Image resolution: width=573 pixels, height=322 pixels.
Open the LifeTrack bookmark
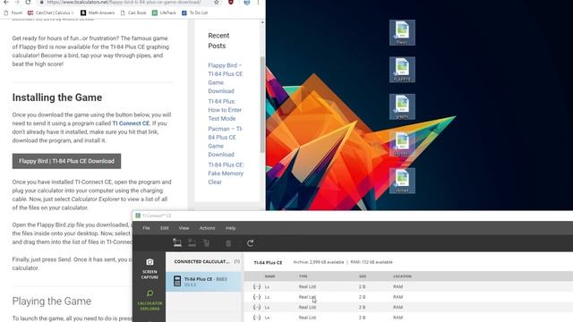pyautogui.click(x=164, y=13)
